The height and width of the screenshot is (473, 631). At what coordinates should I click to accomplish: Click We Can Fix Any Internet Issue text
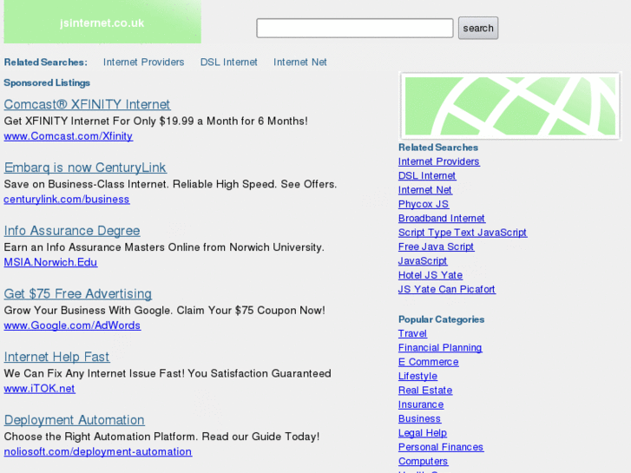tap(168, 373)
